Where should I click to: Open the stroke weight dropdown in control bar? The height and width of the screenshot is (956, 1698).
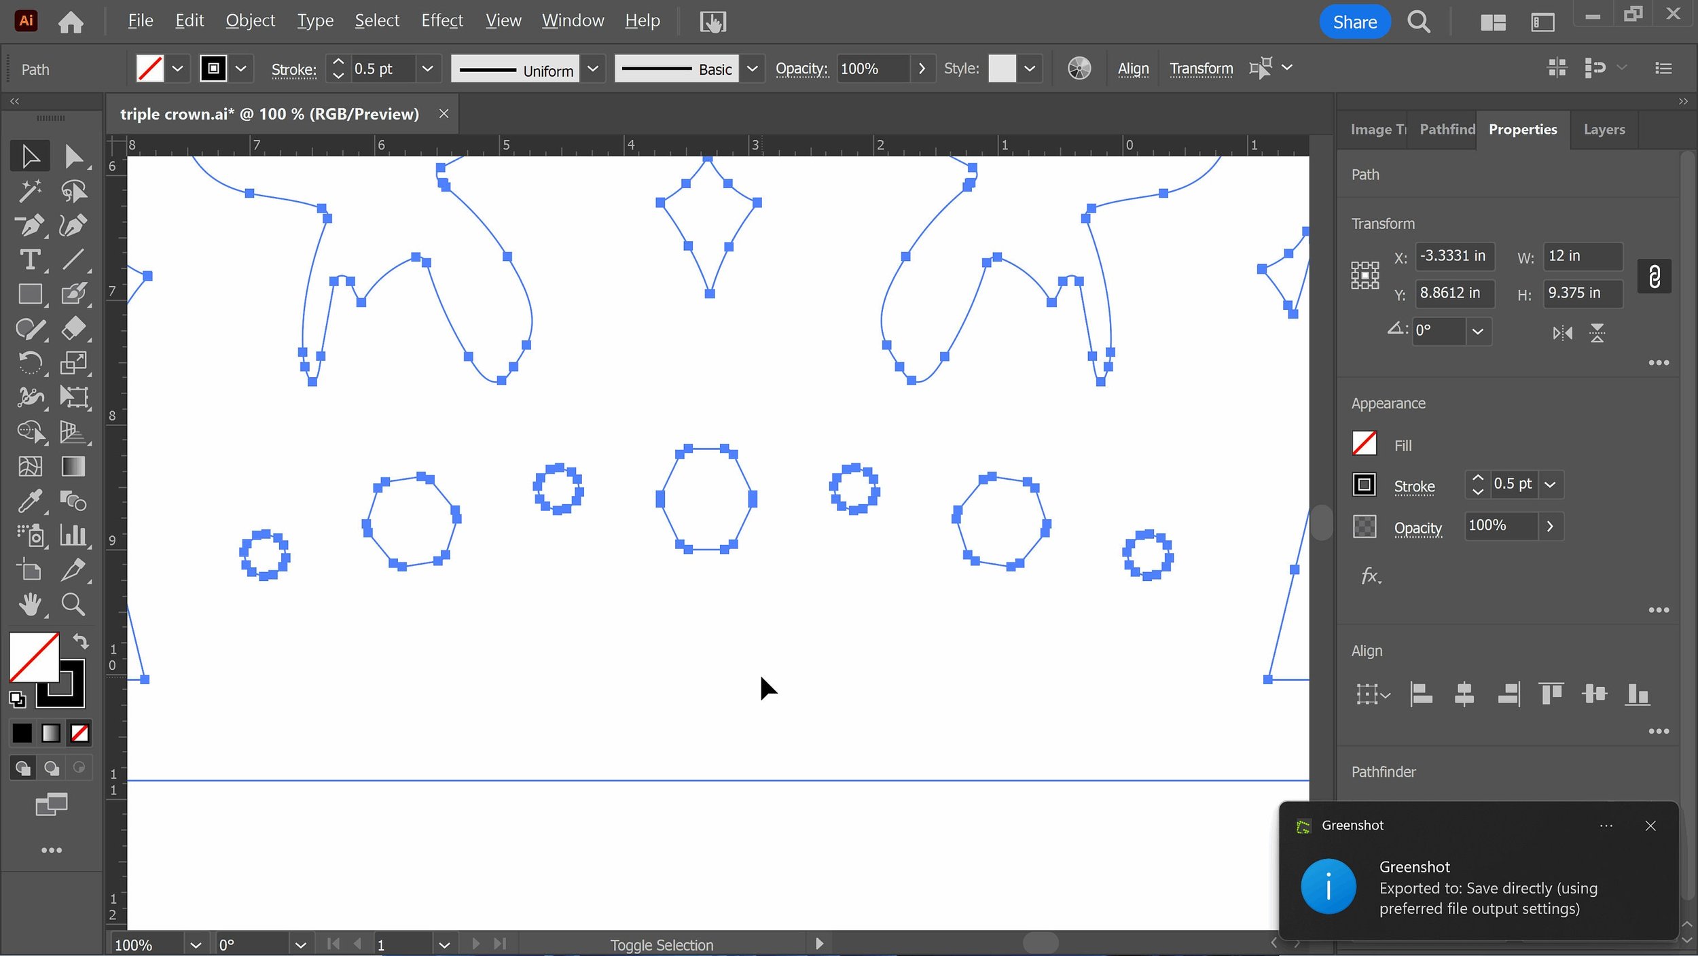pos(427,69)
